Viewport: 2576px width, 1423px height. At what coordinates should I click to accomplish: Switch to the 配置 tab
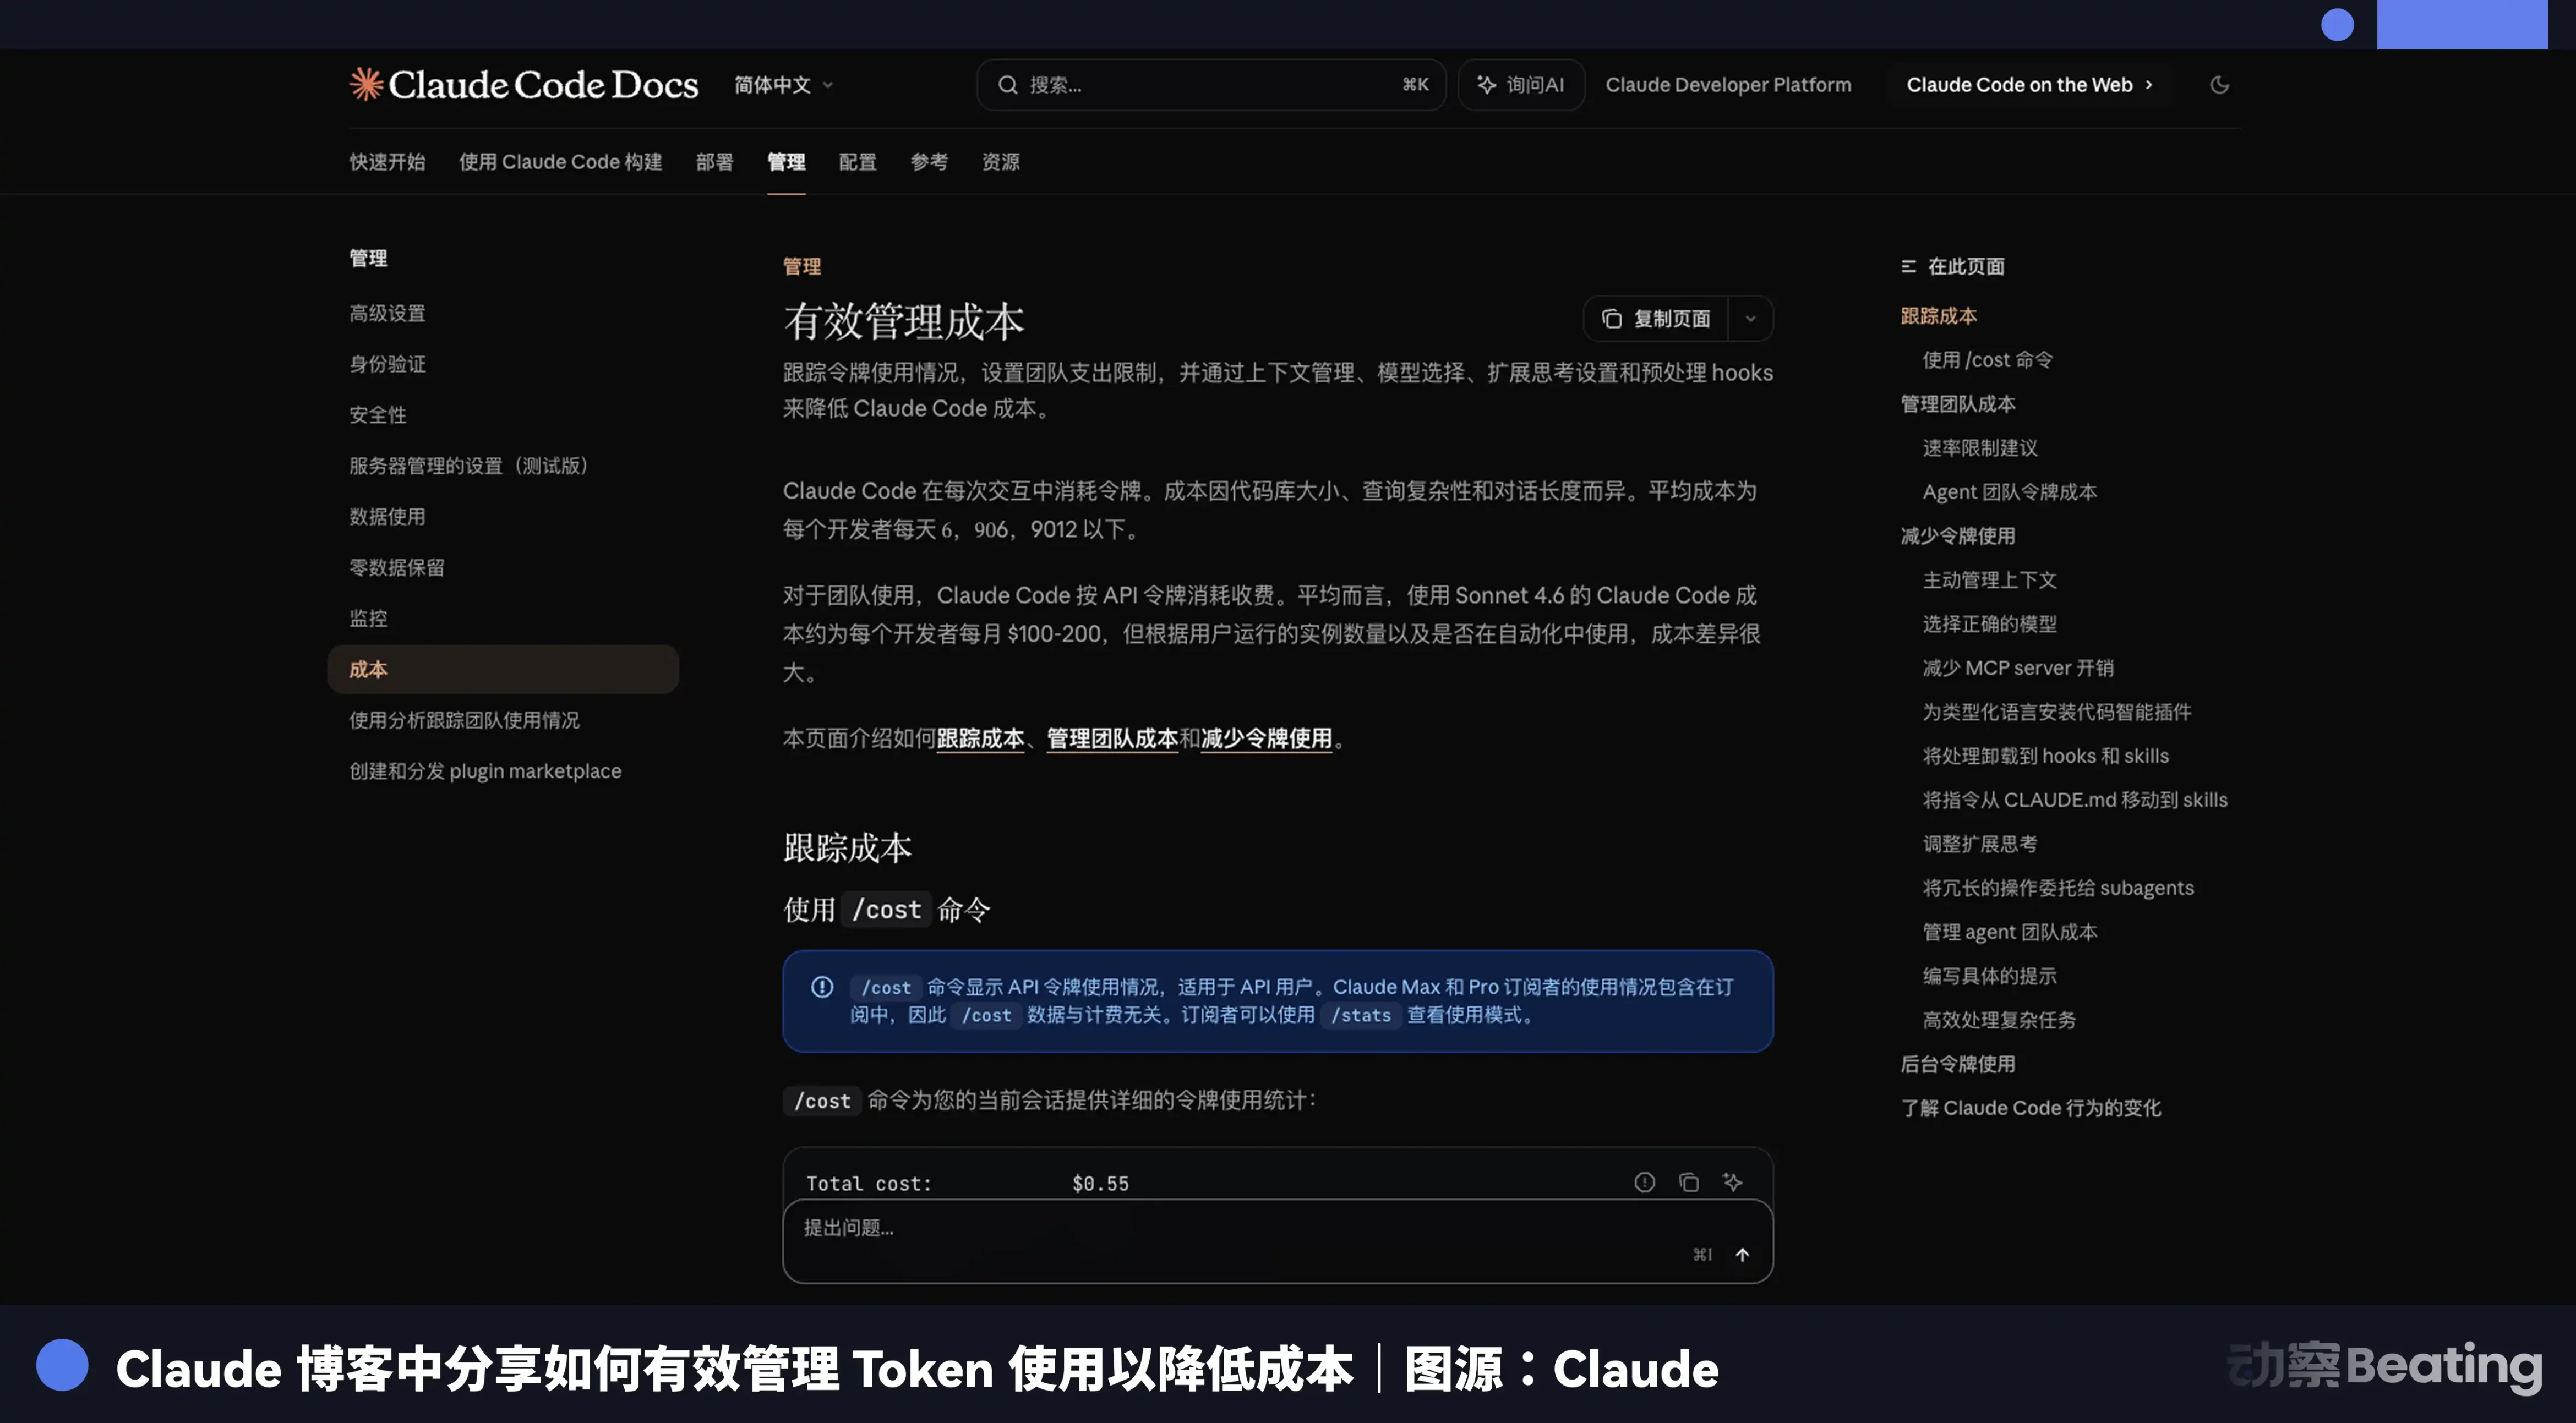click(x=857, y=162)
